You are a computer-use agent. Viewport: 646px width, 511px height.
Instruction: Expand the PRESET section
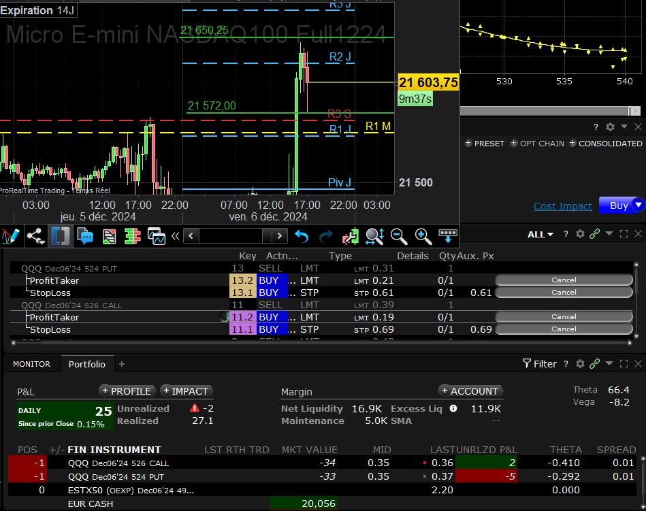(x=485, y=144)
